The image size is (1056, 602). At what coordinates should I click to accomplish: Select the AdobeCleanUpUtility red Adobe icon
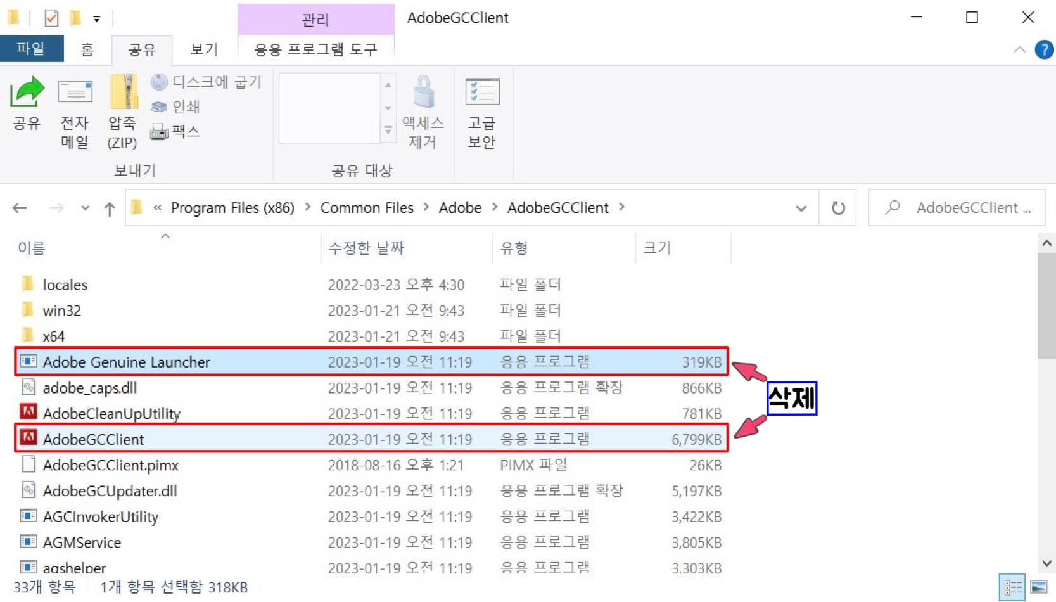tap(28, 413)
